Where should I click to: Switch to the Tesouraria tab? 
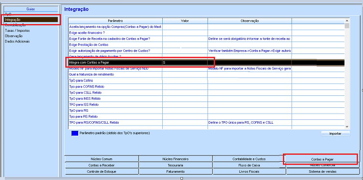point(176,165)
